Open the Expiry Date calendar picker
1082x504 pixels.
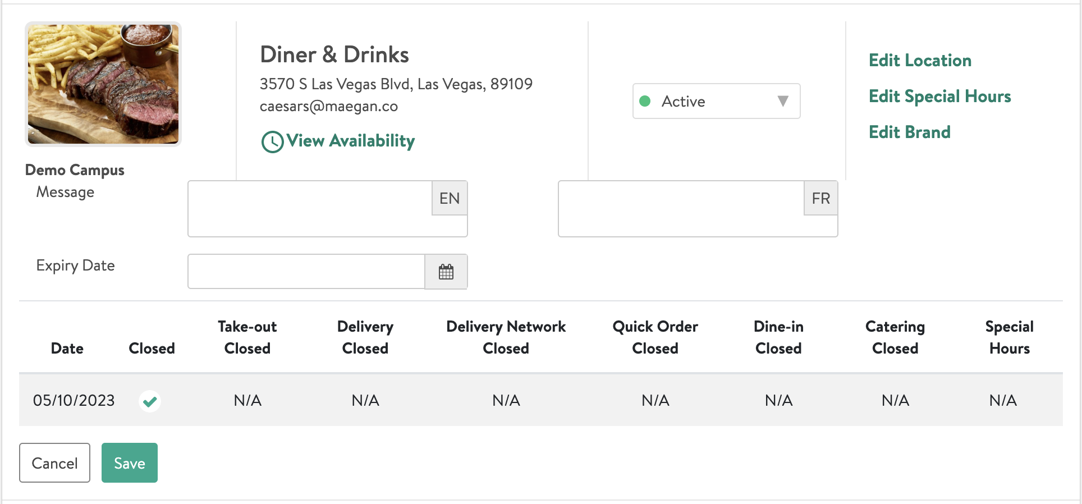[x=446, y=272]
